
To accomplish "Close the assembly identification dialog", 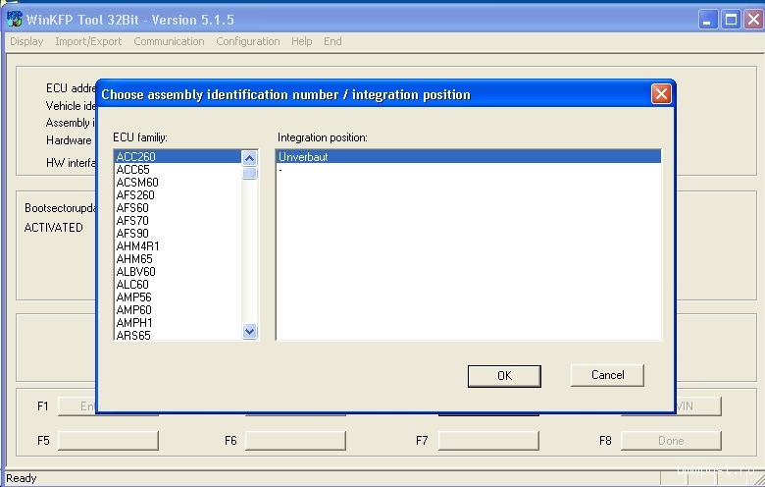I will click(661, 94).
